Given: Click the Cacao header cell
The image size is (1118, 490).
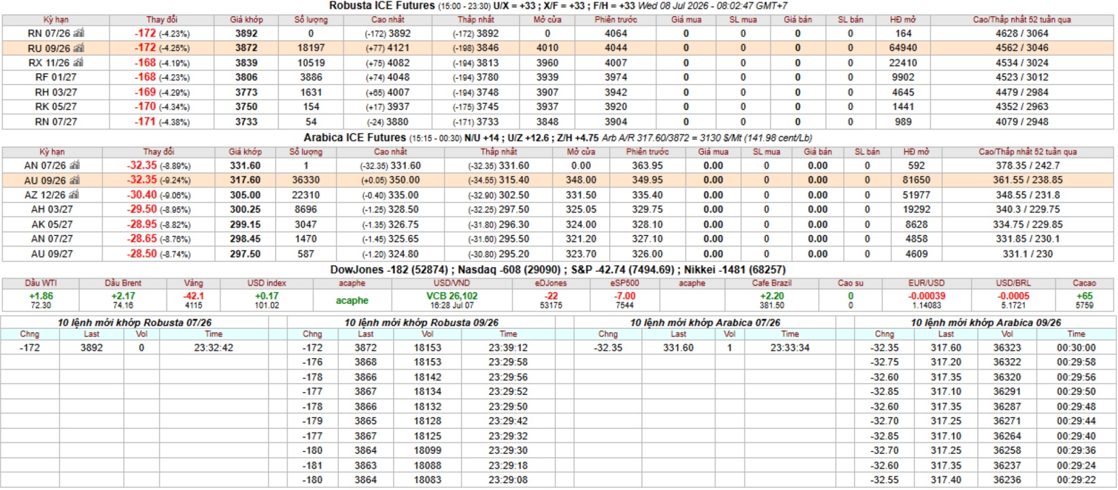Looking at the screenshot, I should [x=1084, y=283].
